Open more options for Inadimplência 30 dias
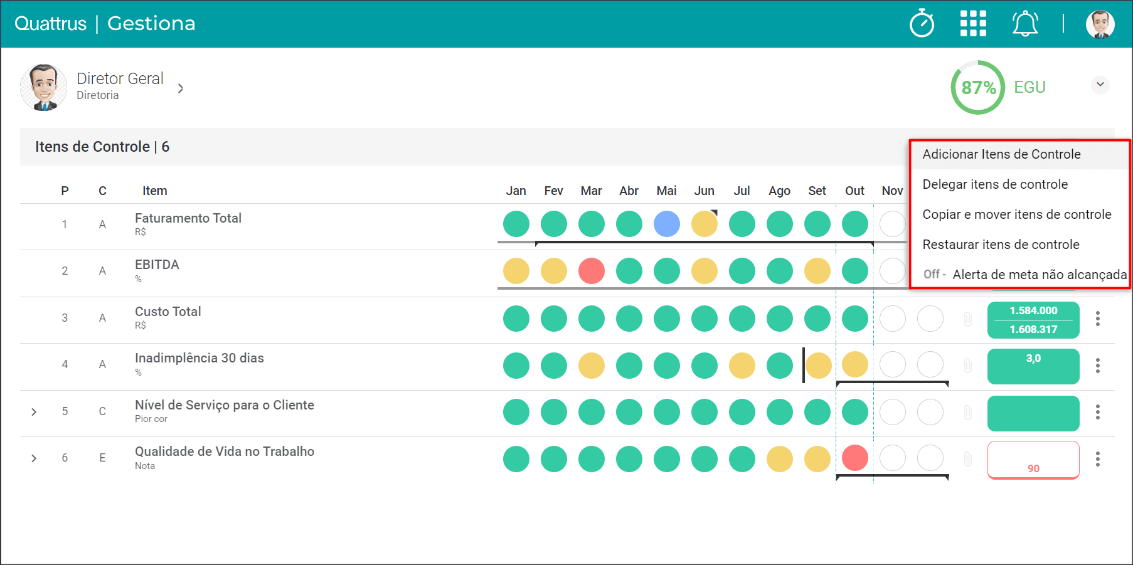 [1098, 366]
